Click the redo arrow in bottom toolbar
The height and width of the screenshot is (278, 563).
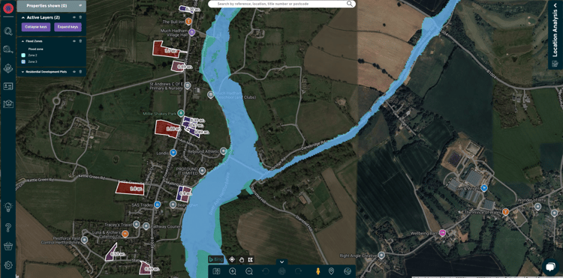click(298, 271)
